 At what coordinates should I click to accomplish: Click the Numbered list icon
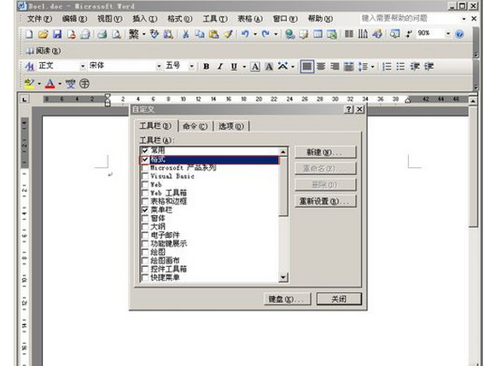click(387, 67)
